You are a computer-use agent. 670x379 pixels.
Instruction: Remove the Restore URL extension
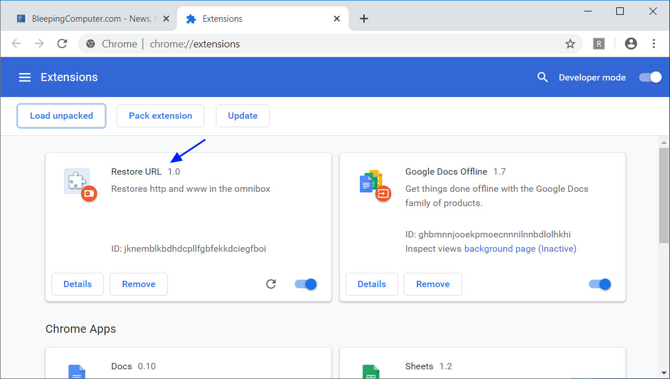pyautogui.click(x=138, y=284)
